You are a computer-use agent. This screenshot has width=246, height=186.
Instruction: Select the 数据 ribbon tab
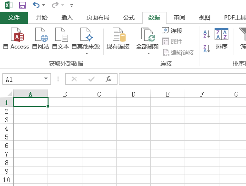click(x=154, y=18)
